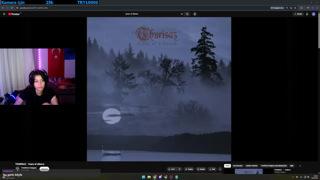Go back with the browser back arrow
Screen dimensions: 320x180
[x=3, y=8]
